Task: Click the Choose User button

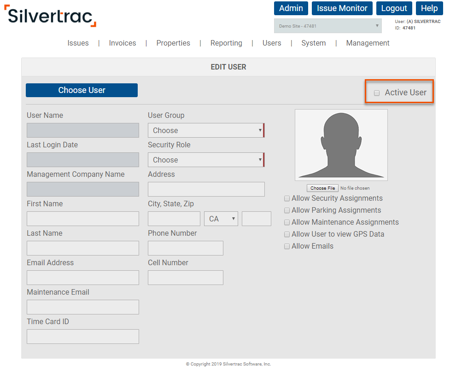Action: (82, 90)
